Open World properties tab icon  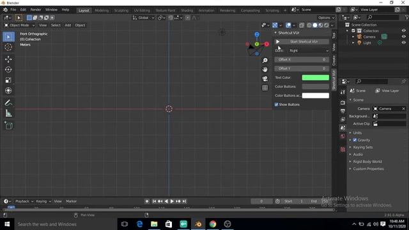coord(343,136)
